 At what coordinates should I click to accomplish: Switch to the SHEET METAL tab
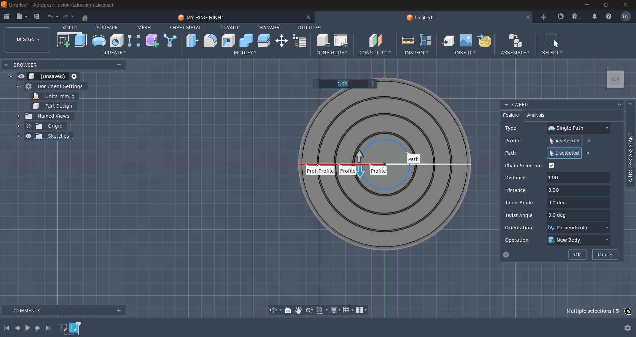(185, 28)
